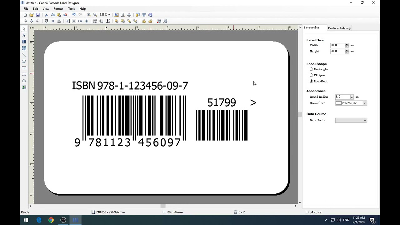400x225 pixels.
Task: Select the Ellipse shape tool
Action: point(24,61)
